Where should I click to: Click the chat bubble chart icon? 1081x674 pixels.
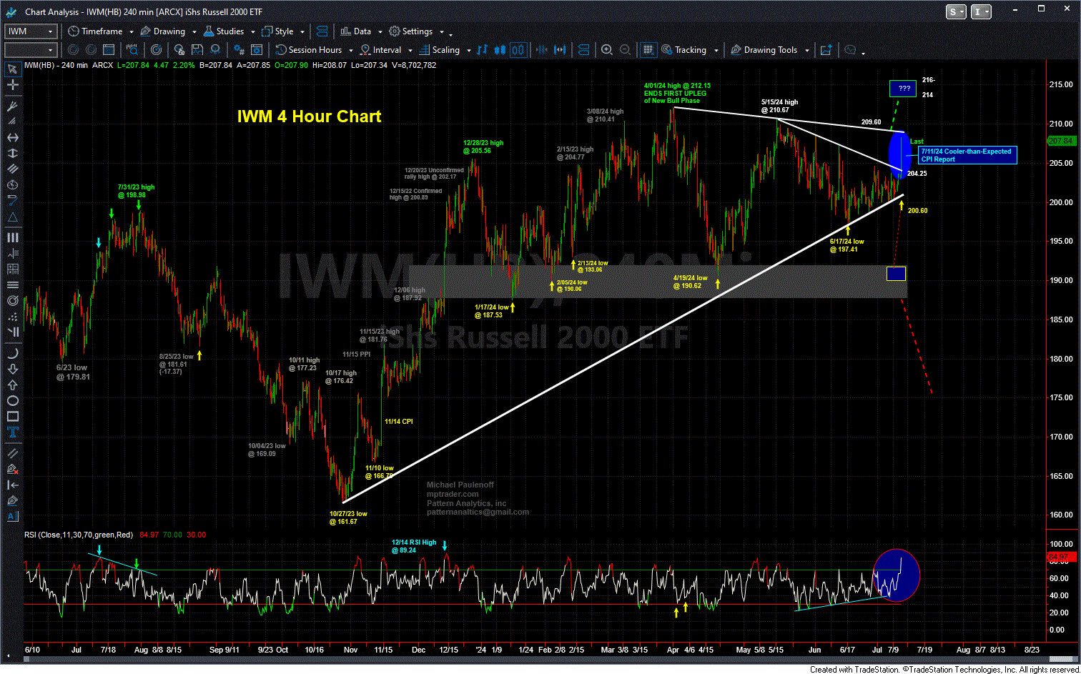850,50
